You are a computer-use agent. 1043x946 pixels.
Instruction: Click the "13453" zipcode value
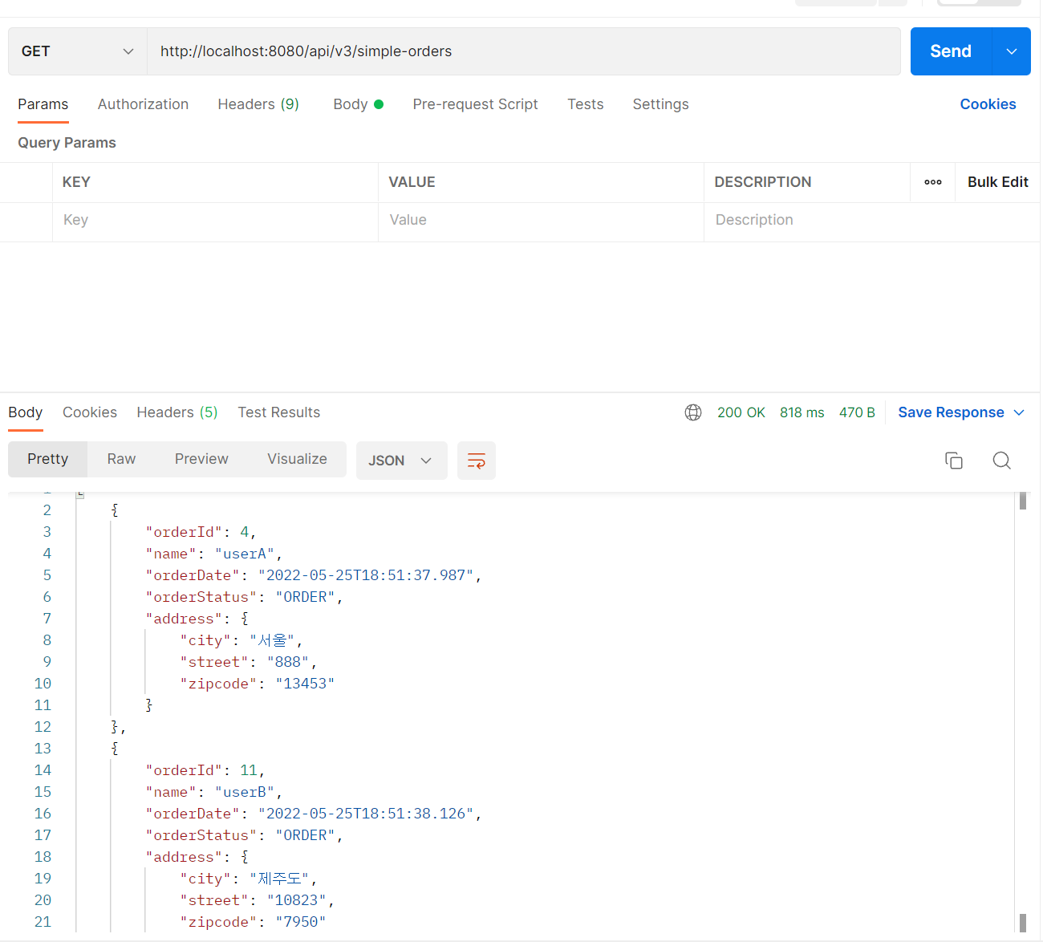pyautogui.click(x=305, y=684)
